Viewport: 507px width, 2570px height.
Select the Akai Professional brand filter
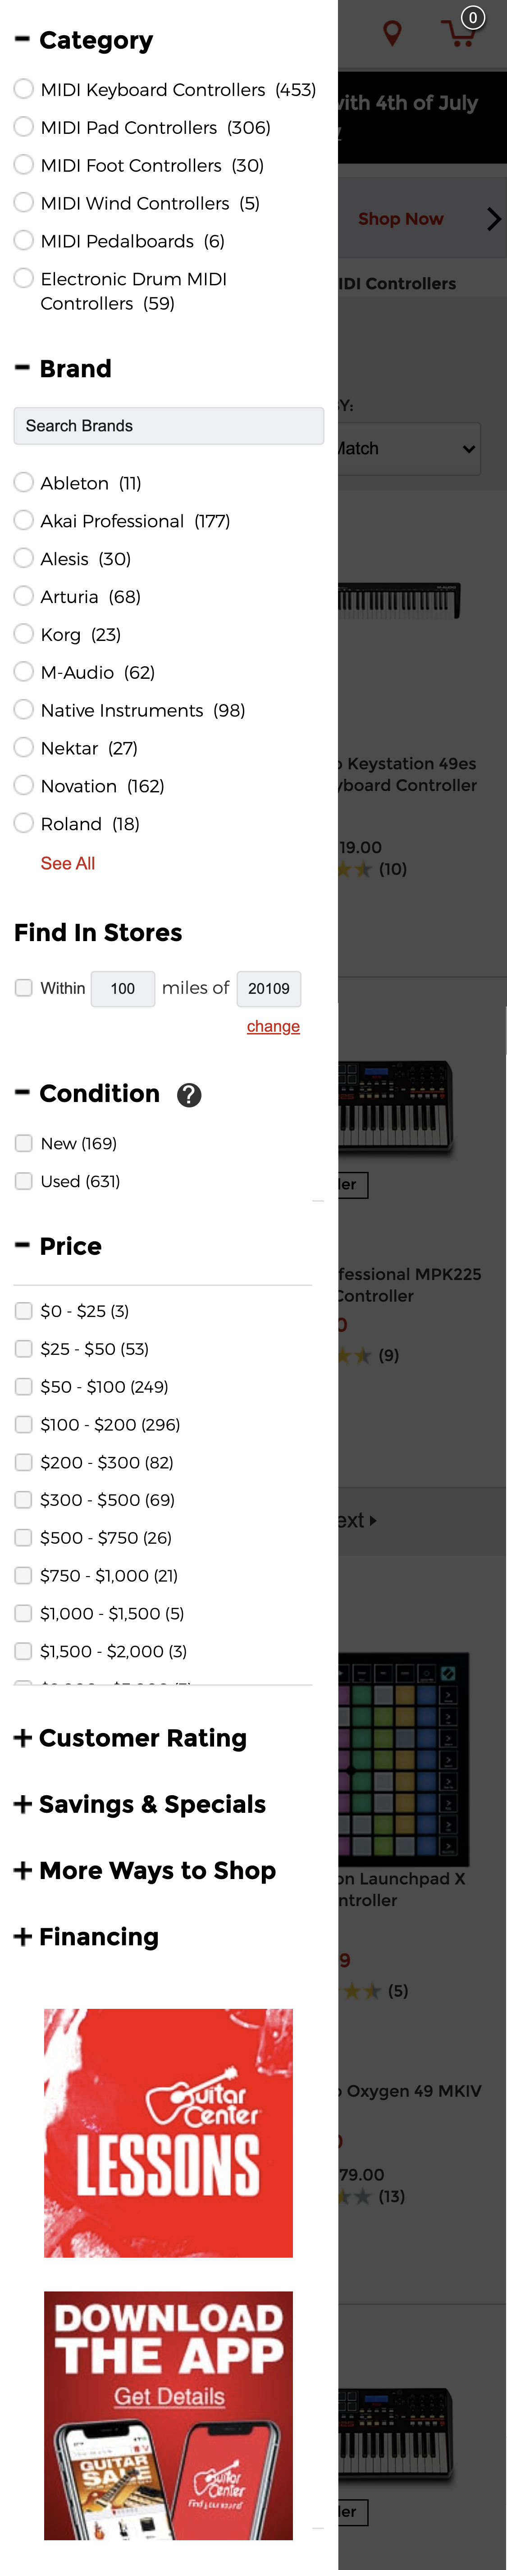pos(24,520)
